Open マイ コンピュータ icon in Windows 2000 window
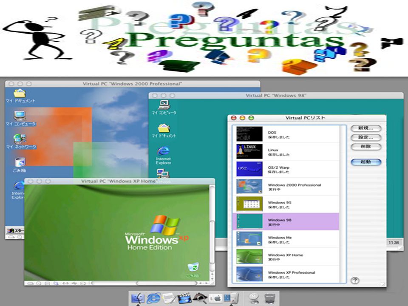Screen dimensions: 408x306 [20, 119]
